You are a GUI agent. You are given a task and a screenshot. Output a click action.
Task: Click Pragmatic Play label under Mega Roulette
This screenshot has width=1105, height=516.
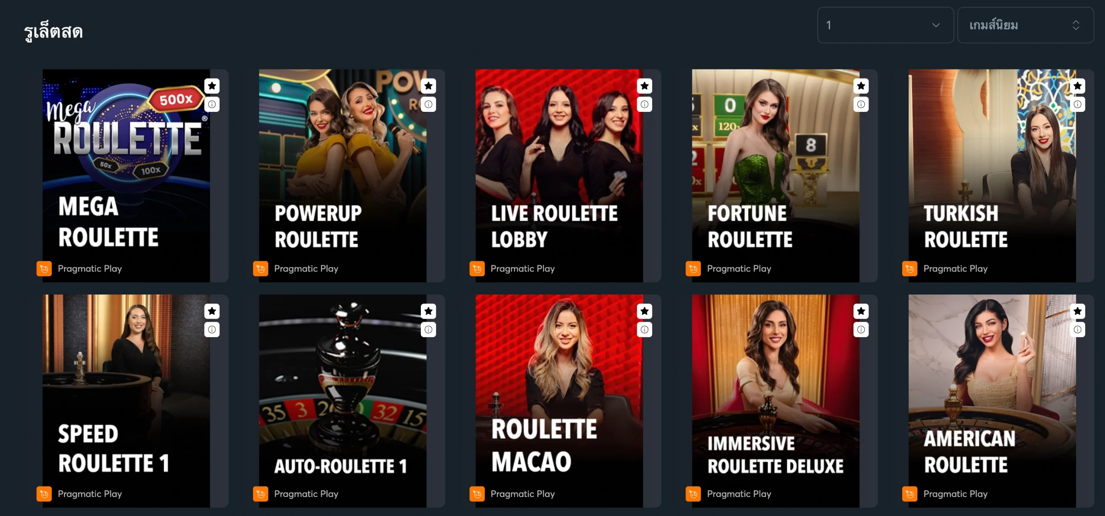pyautogui.click(x=90, y=269)
